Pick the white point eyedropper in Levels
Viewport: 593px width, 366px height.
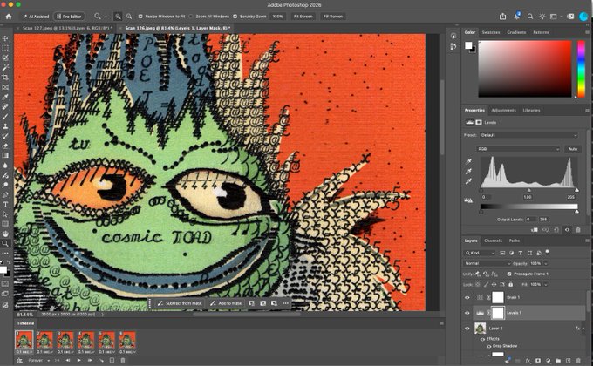[x=469, y=181]
